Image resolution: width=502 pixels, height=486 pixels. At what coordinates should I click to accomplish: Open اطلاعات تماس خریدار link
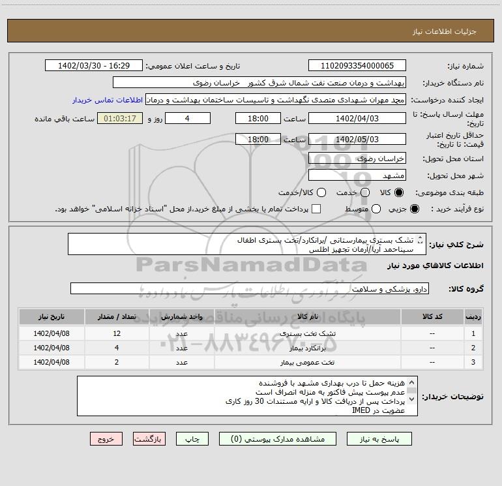click(x=108, y=100)
